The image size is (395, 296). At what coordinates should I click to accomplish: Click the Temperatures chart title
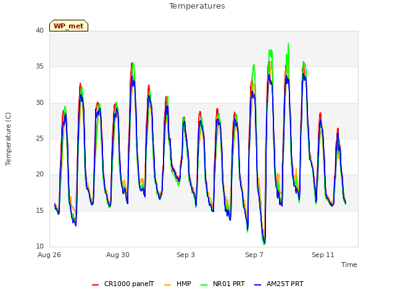pyautogui.click(x=197, y=6)
